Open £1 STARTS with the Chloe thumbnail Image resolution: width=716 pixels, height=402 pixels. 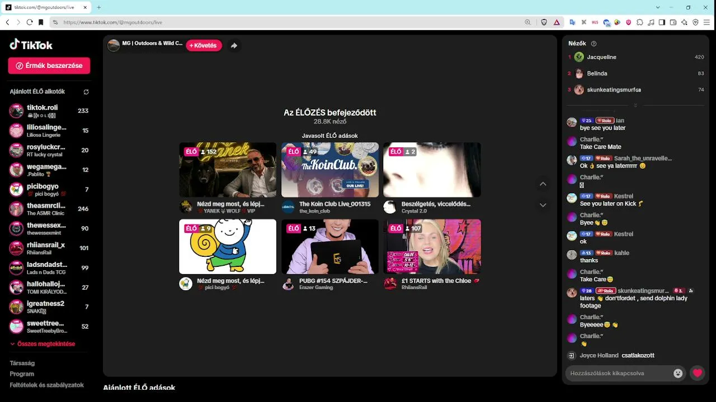[x=432, y=247]
